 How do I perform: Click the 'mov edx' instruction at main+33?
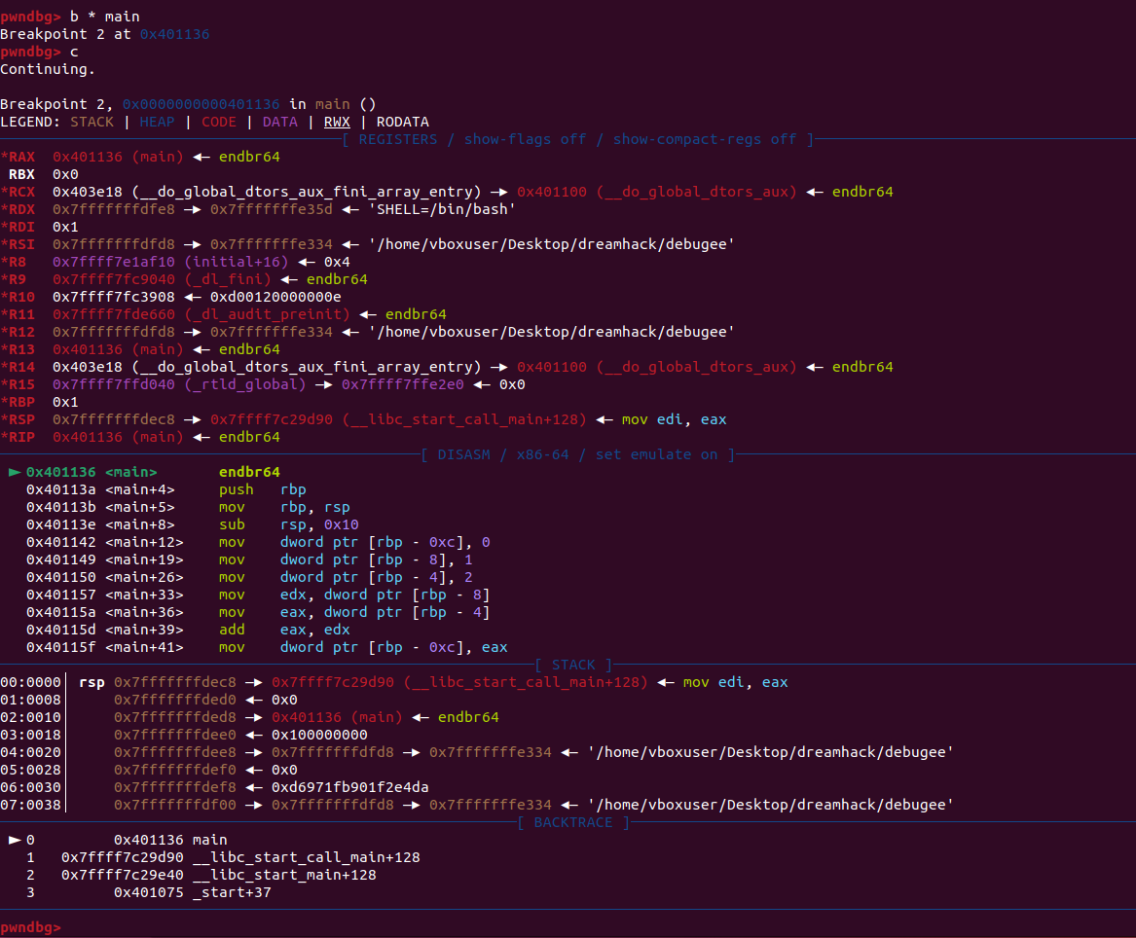coord(354,595)
